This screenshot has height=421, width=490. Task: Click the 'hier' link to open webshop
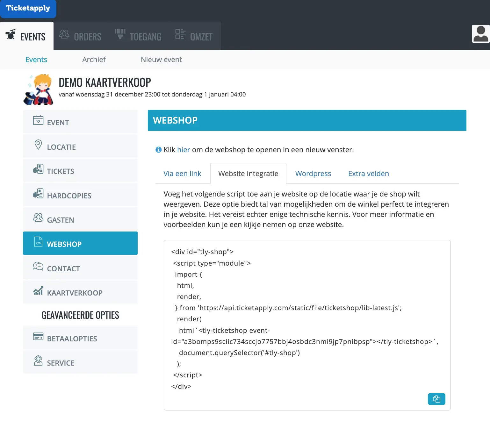(x=184, y=150)
